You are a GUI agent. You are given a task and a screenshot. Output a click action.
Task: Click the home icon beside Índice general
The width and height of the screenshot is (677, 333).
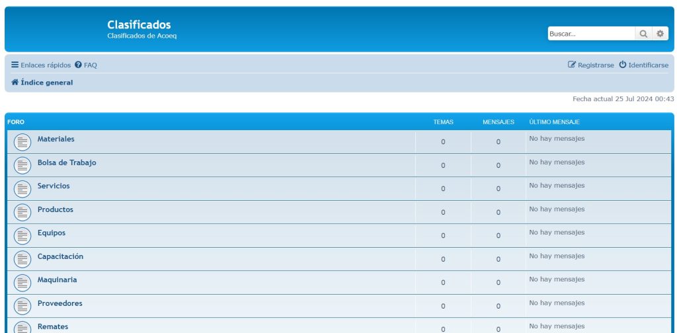click(x=15, y=83)
